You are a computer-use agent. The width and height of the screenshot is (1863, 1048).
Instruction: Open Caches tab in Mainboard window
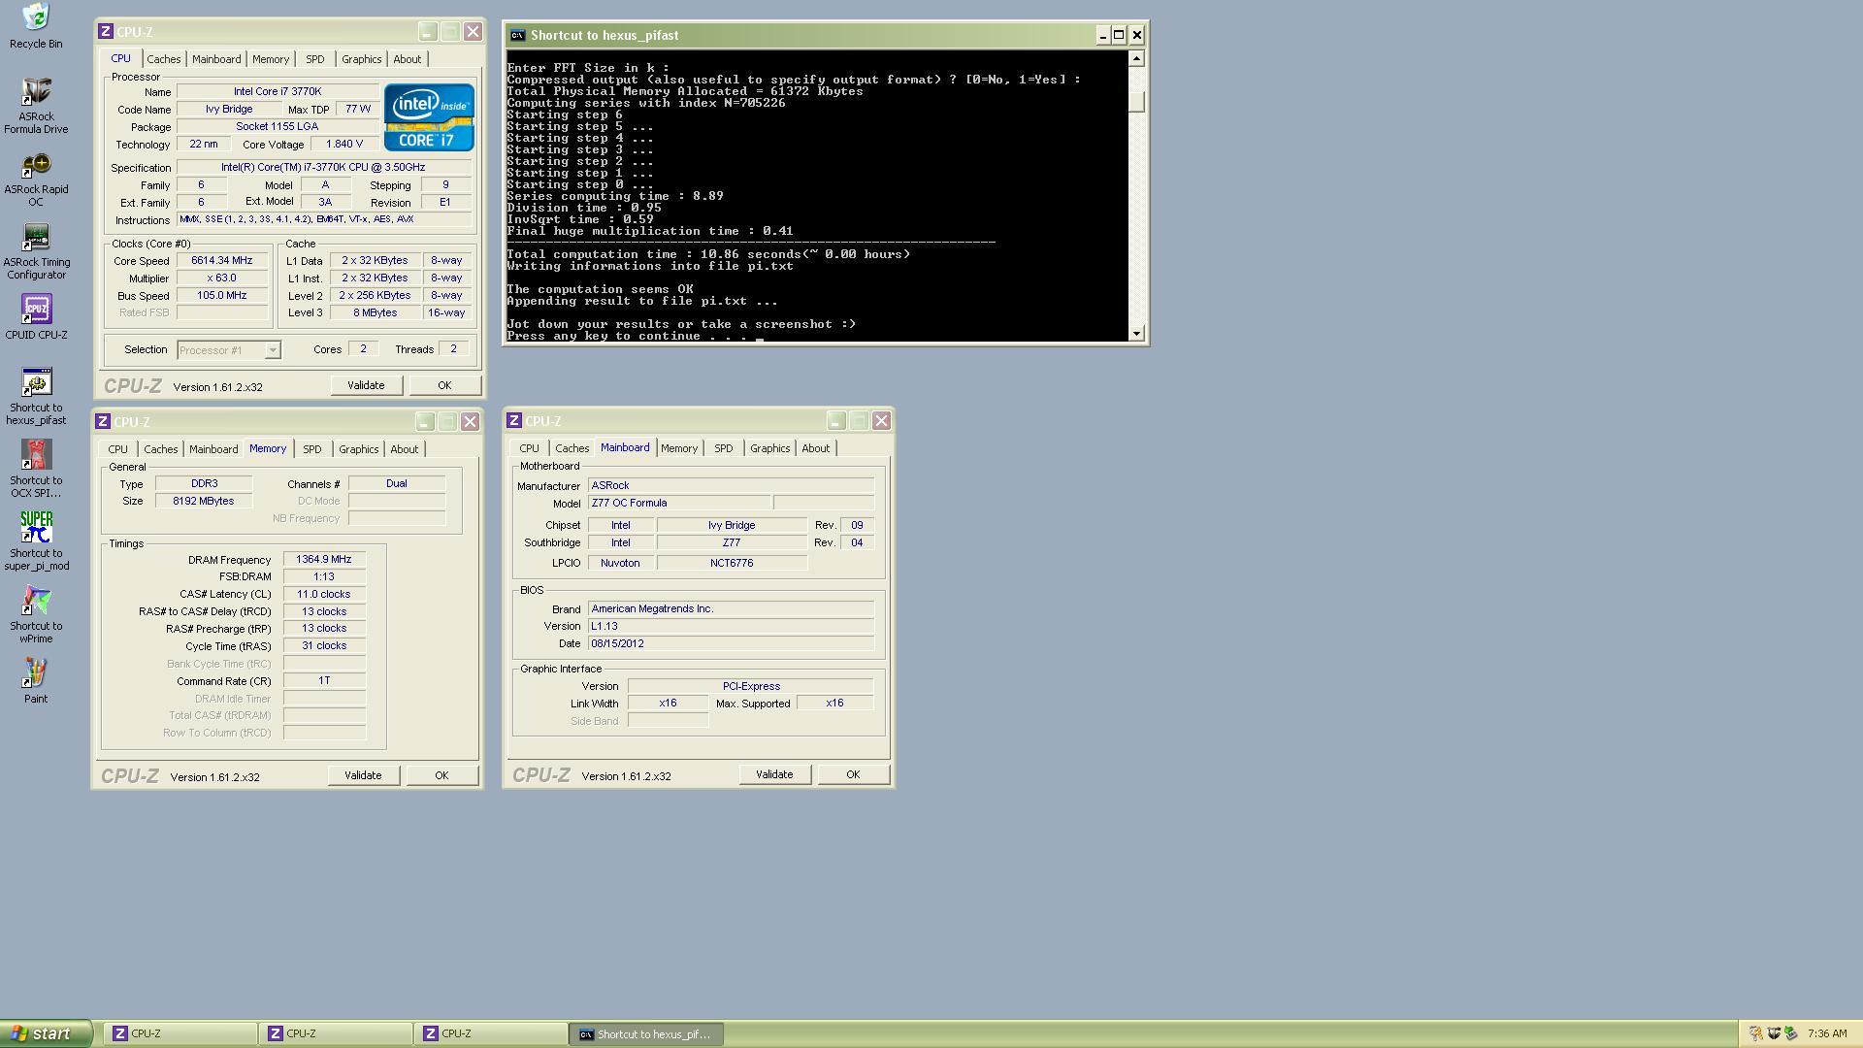click(x=572, y=448)
